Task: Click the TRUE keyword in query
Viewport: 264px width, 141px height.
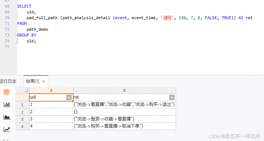Action: click(x=226, y=18)
